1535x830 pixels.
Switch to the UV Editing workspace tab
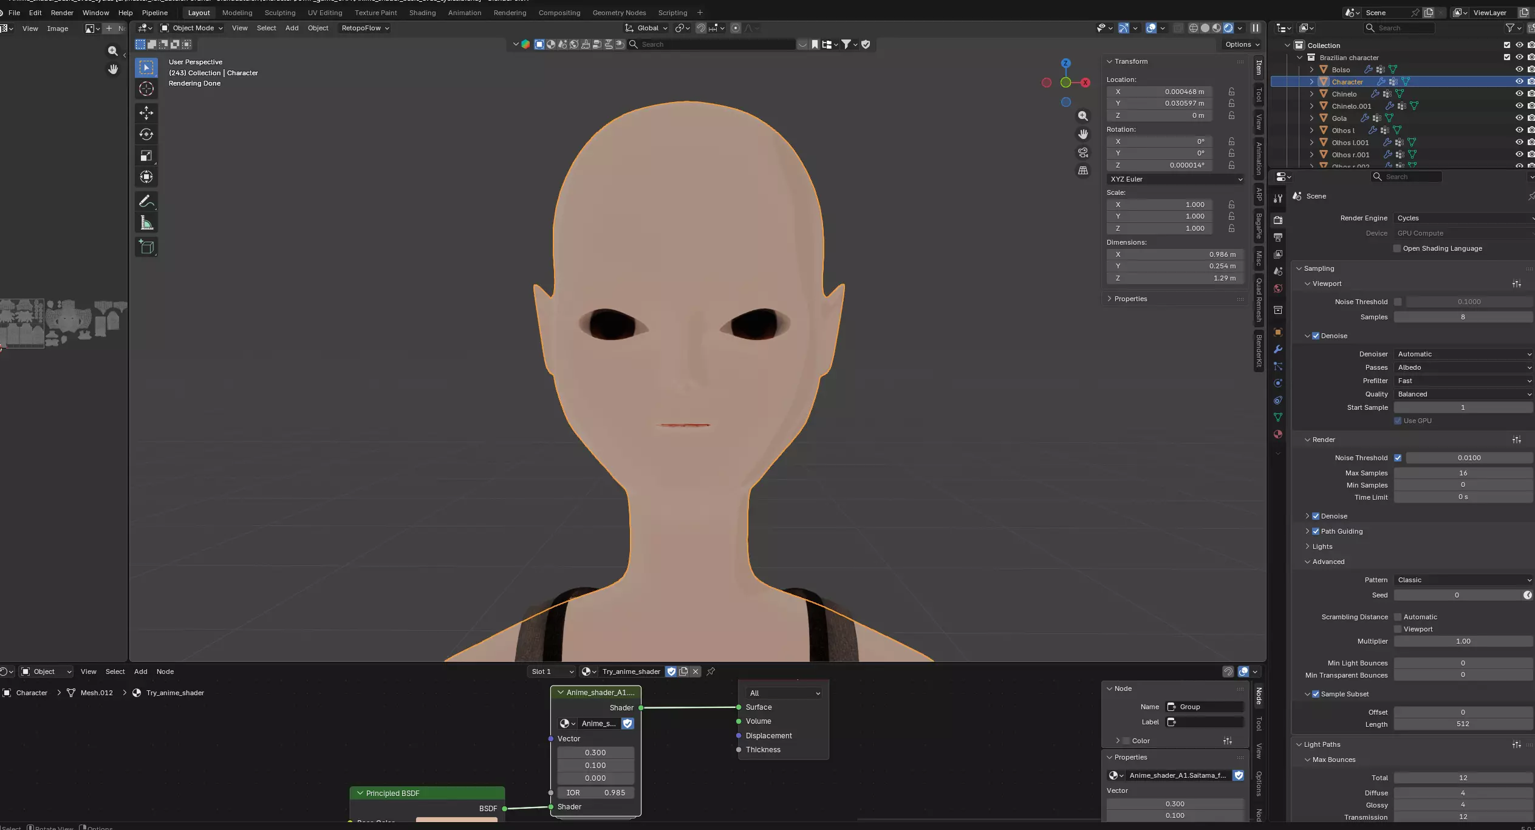[x=325, y=13]
